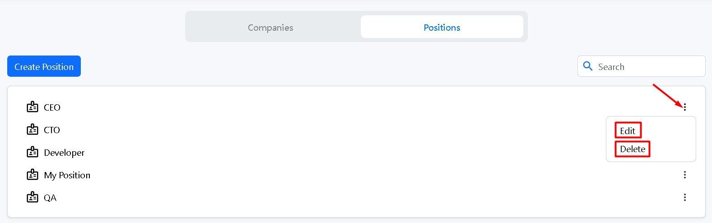Click the CEO position badge icon
Image resolution: width=712 pixels, height=223 pixels.
[x=33, y=107]
